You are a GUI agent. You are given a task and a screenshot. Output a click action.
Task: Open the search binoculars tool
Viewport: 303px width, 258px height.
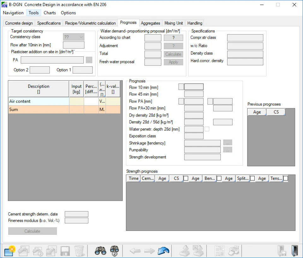[100, 251]
